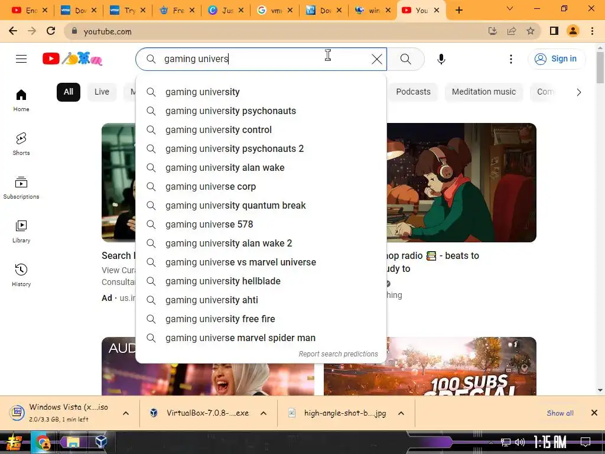
Task: Click Report search predictions link
Action: coord(338,354)
